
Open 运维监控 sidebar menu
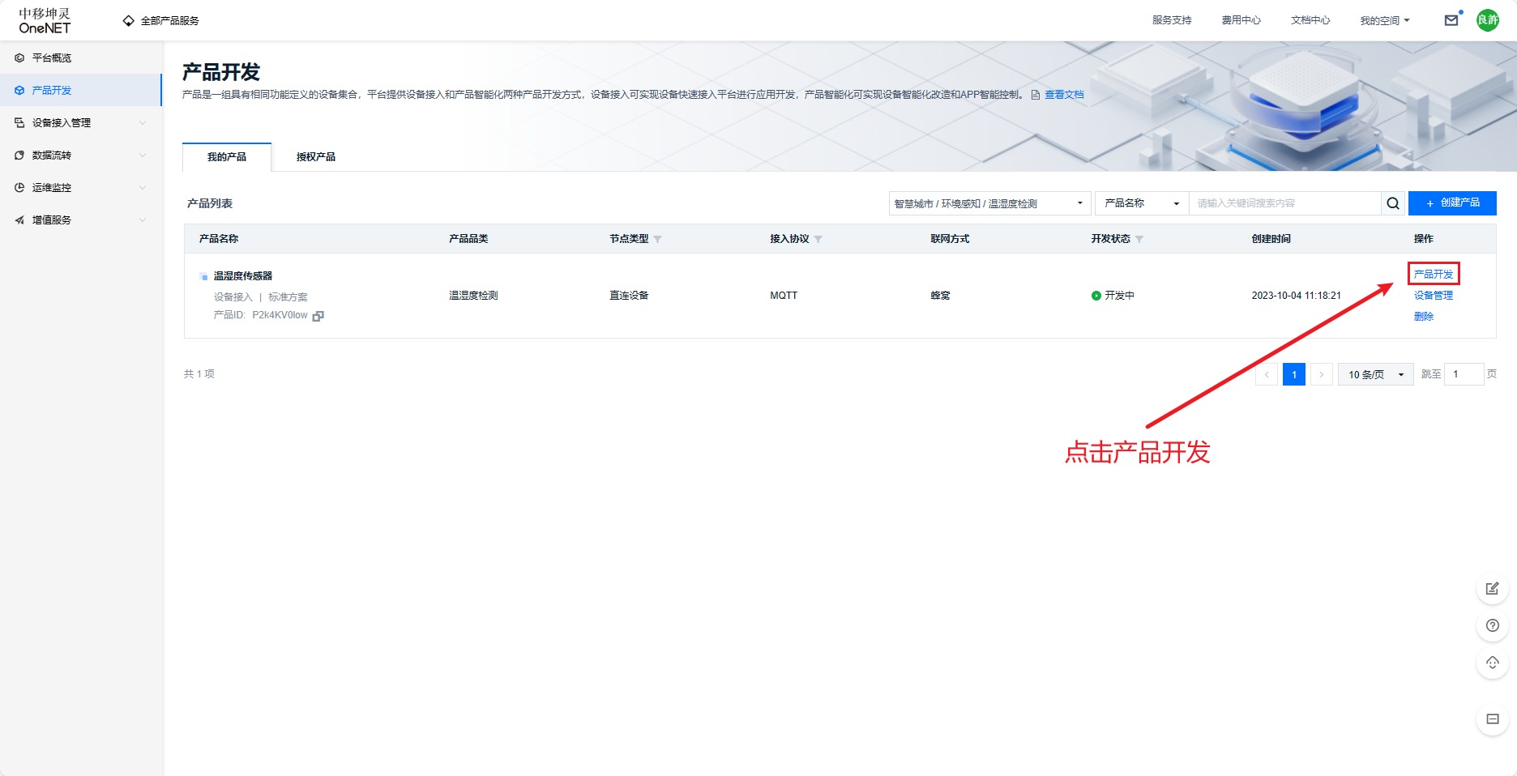coord(81,188)
